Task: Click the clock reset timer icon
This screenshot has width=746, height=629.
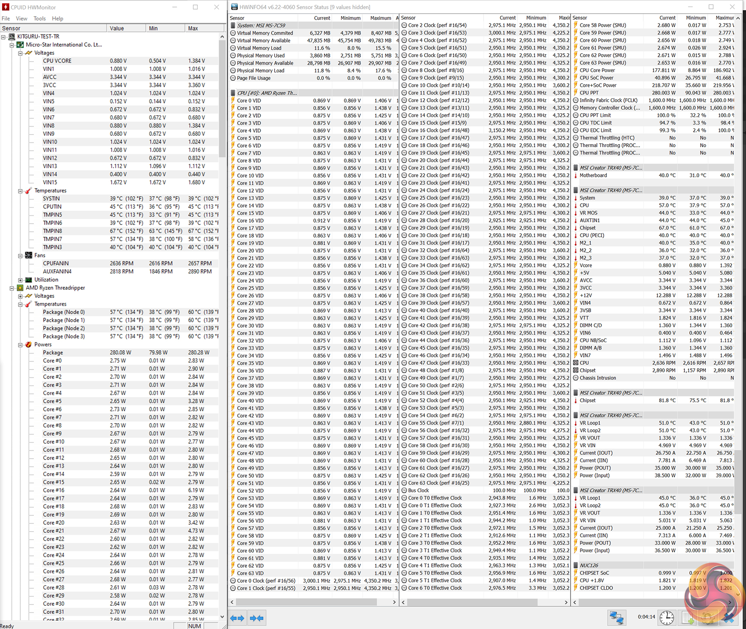Action: (x=667, y=618)
